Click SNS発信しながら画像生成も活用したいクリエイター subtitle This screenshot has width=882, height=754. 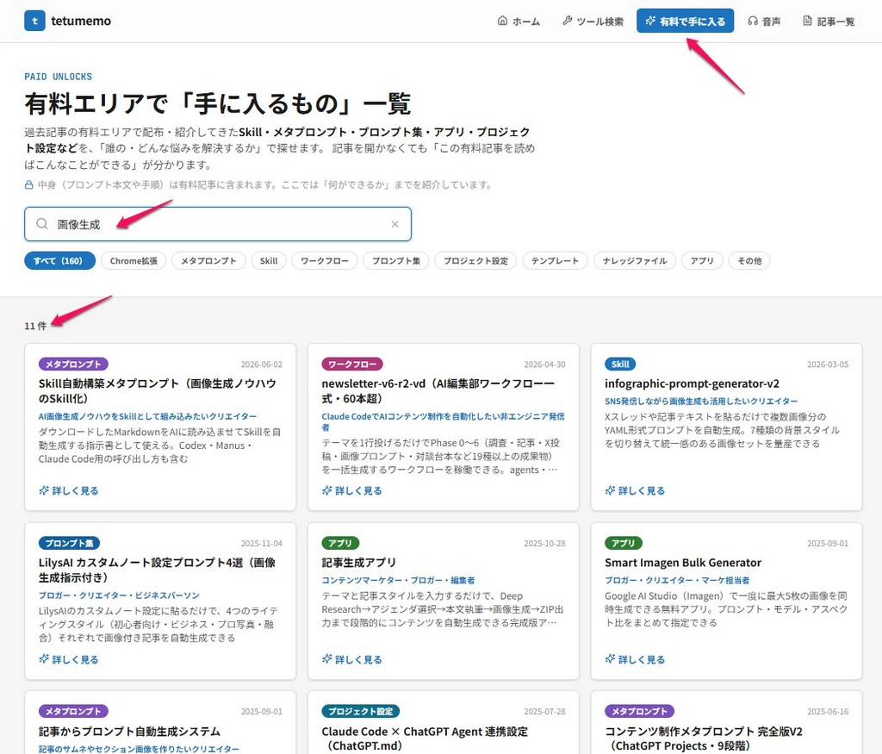701,402
